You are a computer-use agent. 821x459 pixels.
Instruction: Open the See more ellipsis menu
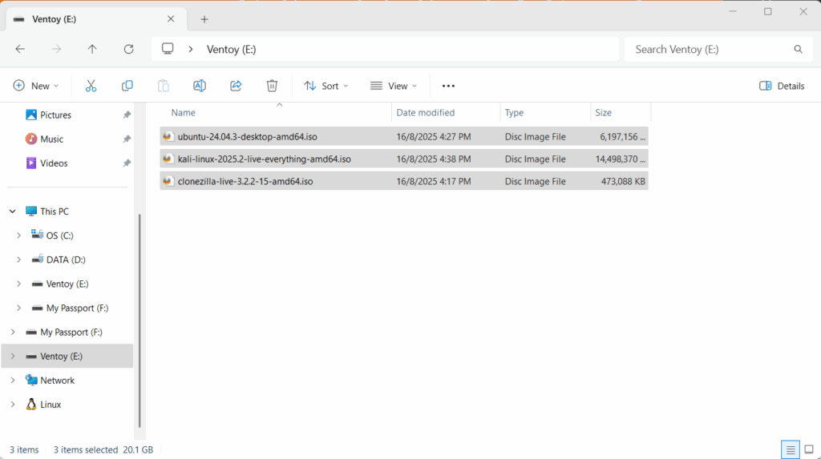tap(448, 86)
